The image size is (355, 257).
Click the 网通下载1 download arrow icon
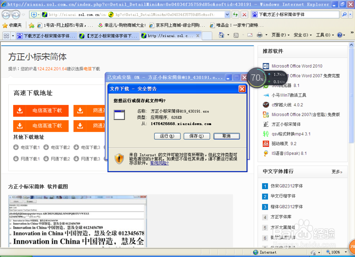click(x=16, y=159)
